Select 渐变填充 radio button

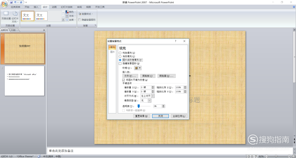(120, 56)
